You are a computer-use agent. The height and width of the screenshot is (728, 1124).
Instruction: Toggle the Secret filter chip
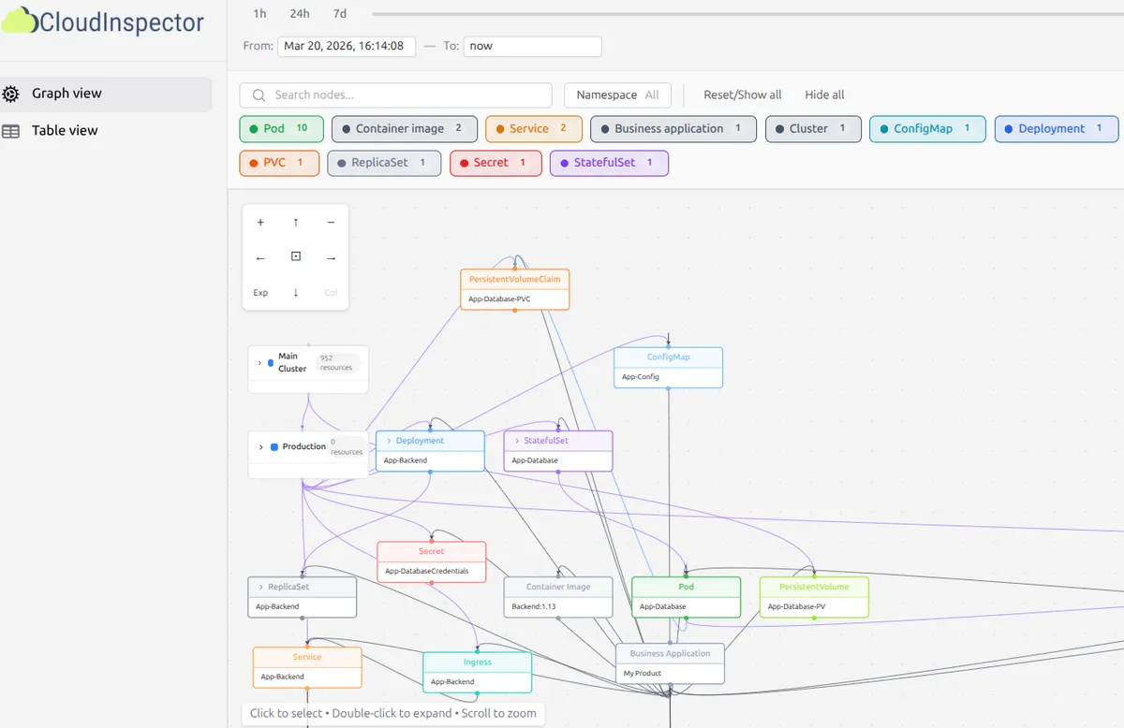tap(495, 163)
